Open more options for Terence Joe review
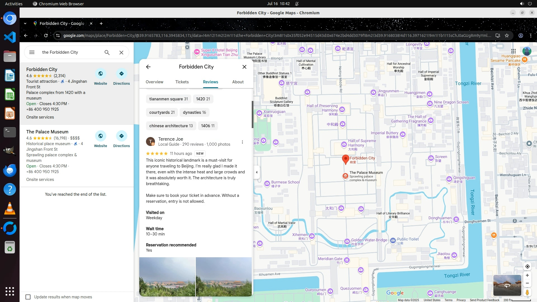 click(242, 142)
